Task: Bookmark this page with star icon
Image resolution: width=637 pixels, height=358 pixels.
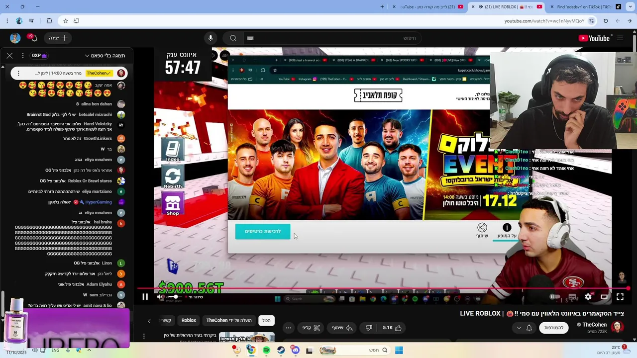Action: 65,21
